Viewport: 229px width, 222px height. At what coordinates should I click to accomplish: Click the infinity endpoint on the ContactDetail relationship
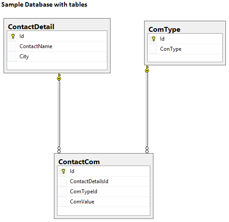tap(59, 150)
